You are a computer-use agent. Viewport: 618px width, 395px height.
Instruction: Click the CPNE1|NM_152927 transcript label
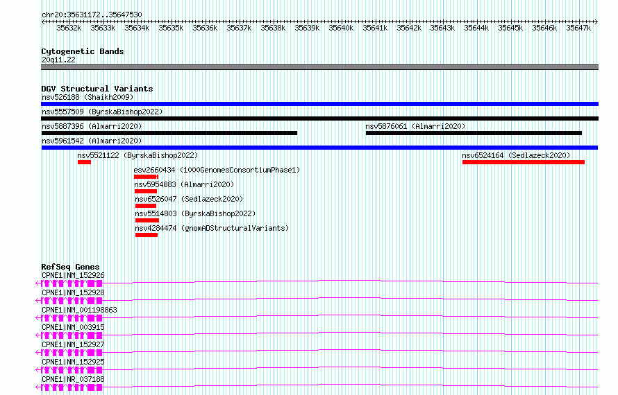(x=73, y=344)
